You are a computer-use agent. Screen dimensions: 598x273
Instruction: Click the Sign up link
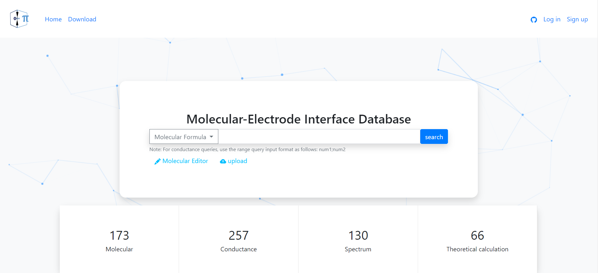pos(577,19)
